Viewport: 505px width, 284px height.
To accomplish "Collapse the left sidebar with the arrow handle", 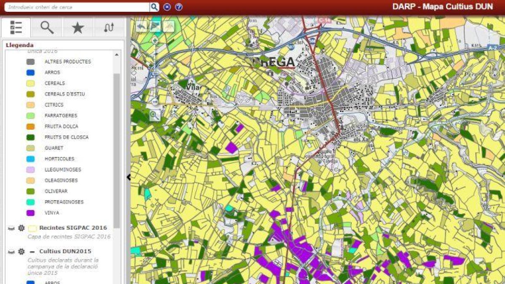I will point(128,177).
